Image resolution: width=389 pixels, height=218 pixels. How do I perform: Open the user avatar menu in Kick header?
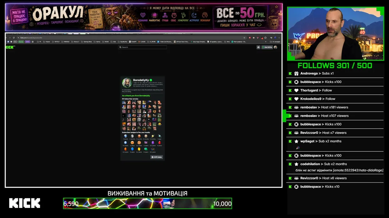(x=275, y=47)
